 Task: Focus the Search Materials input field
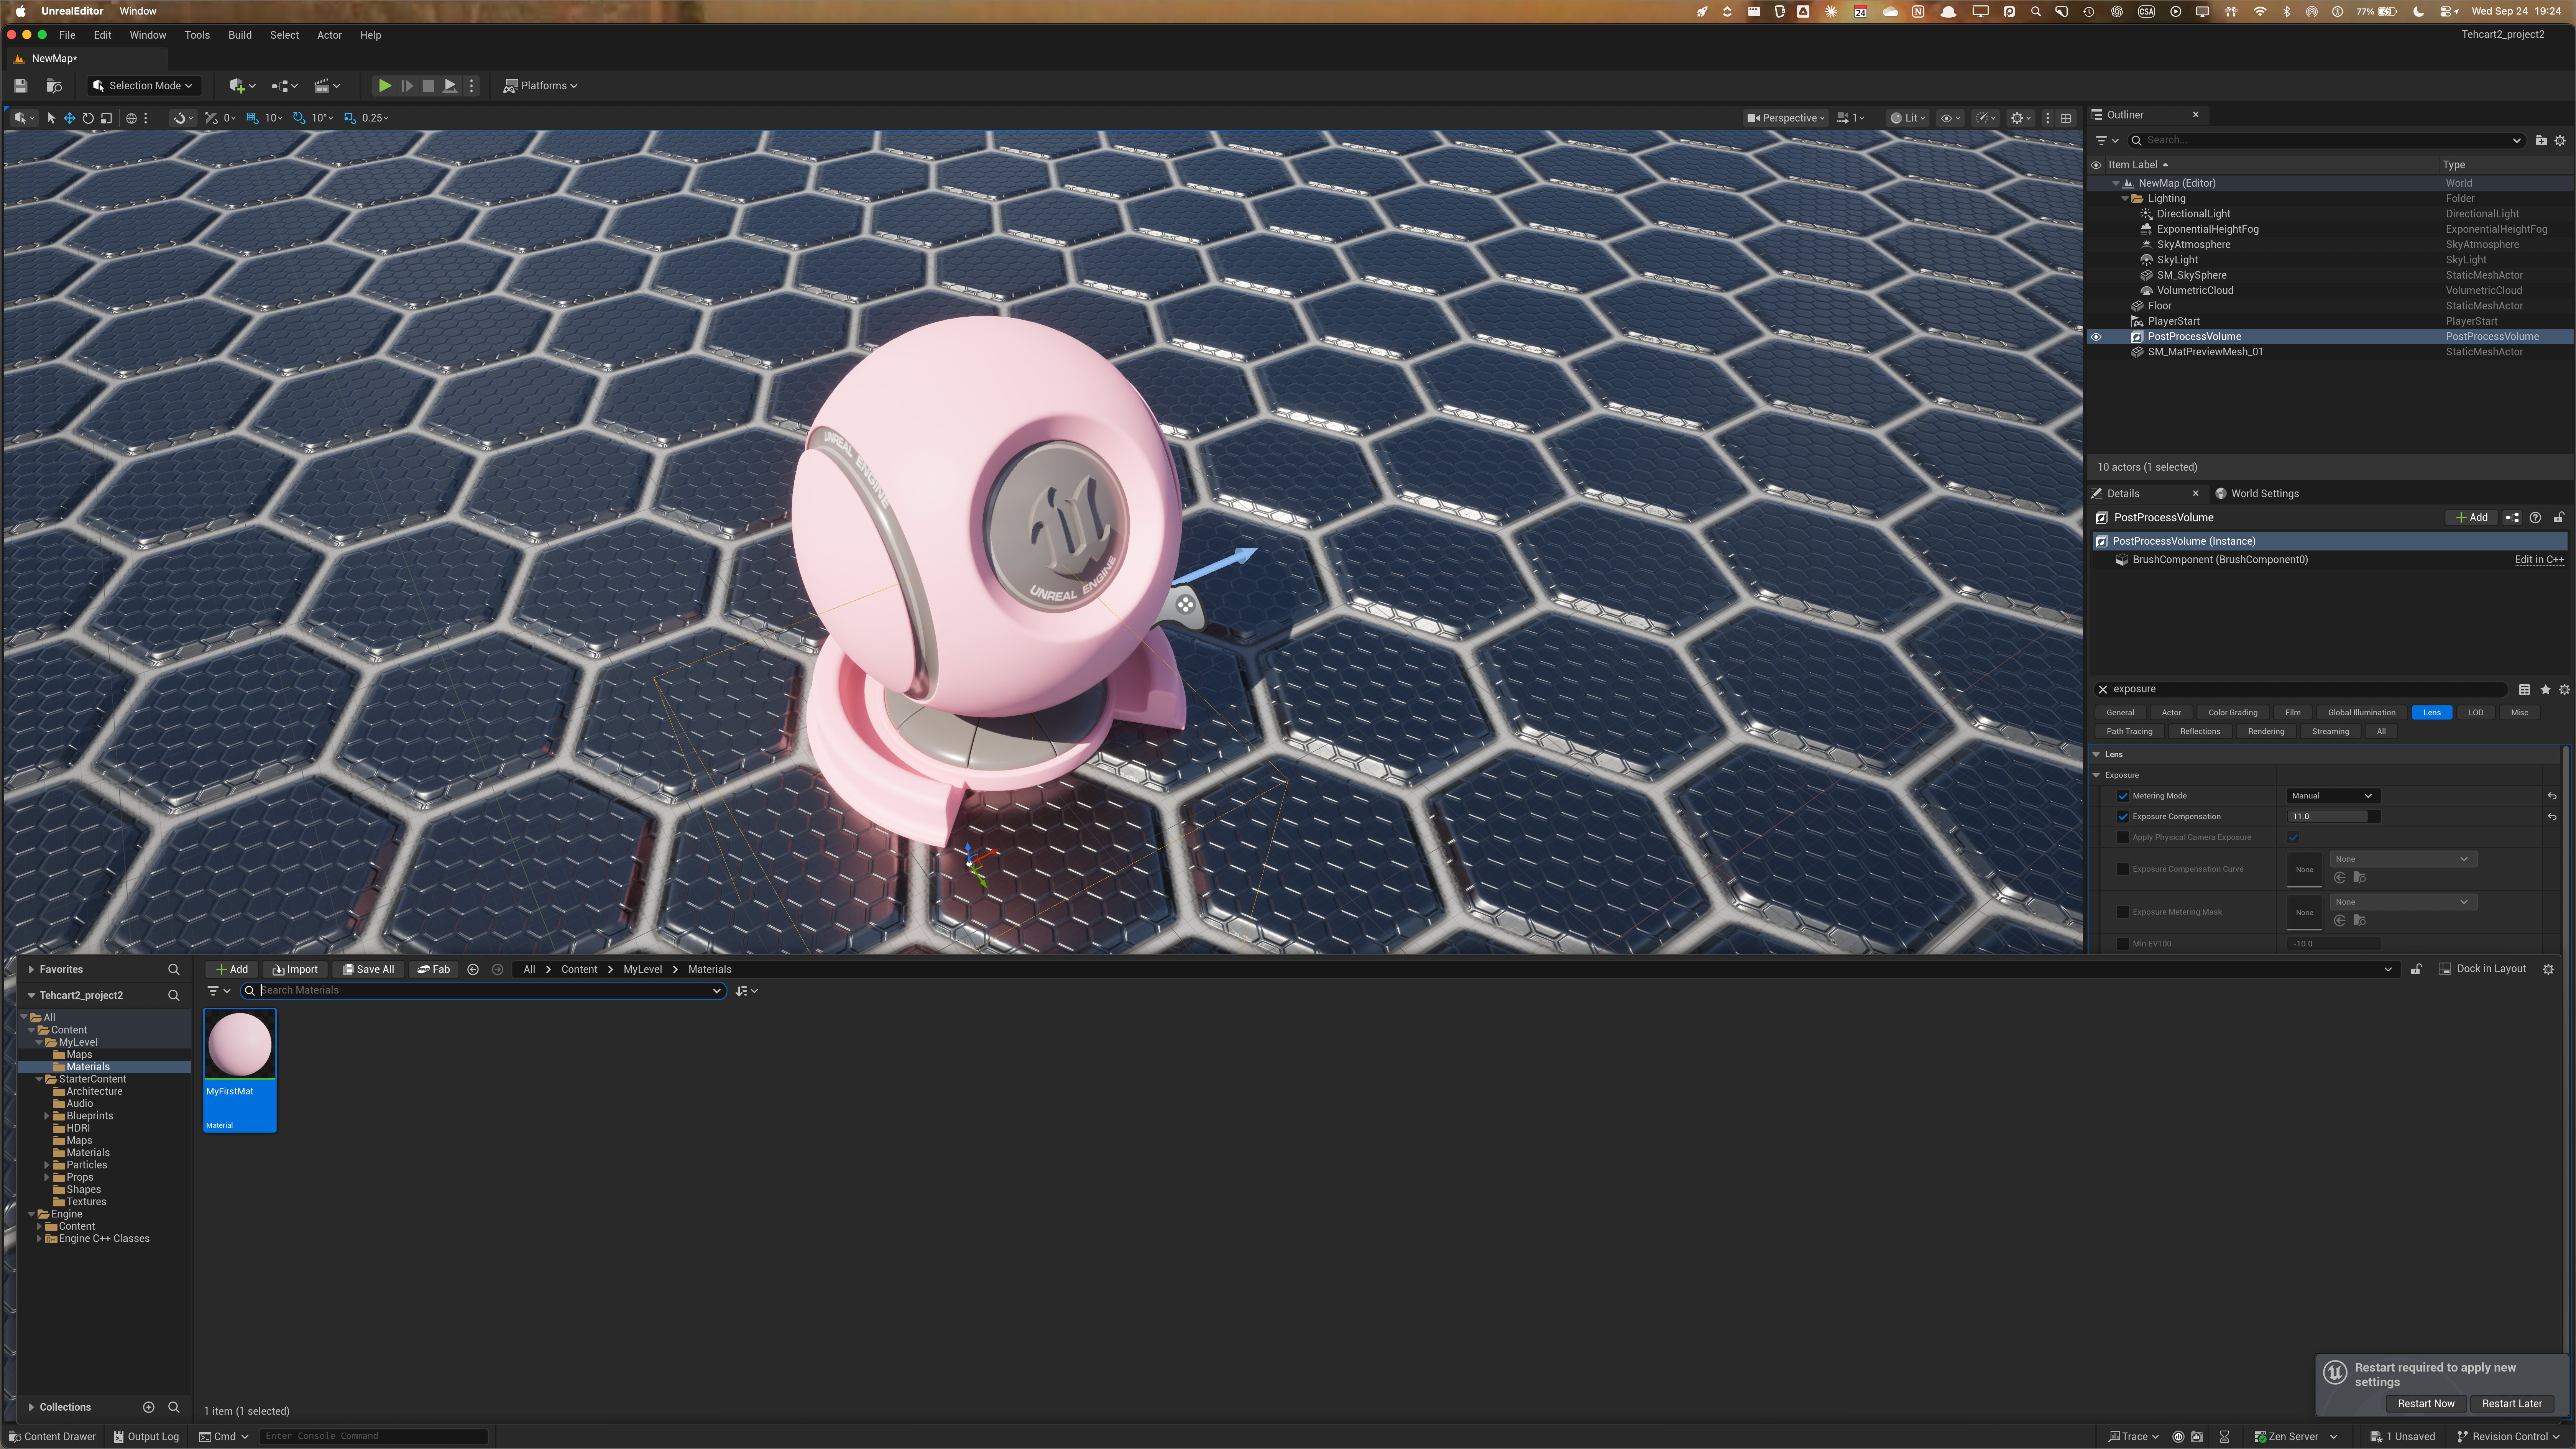[x=484, y=991]
